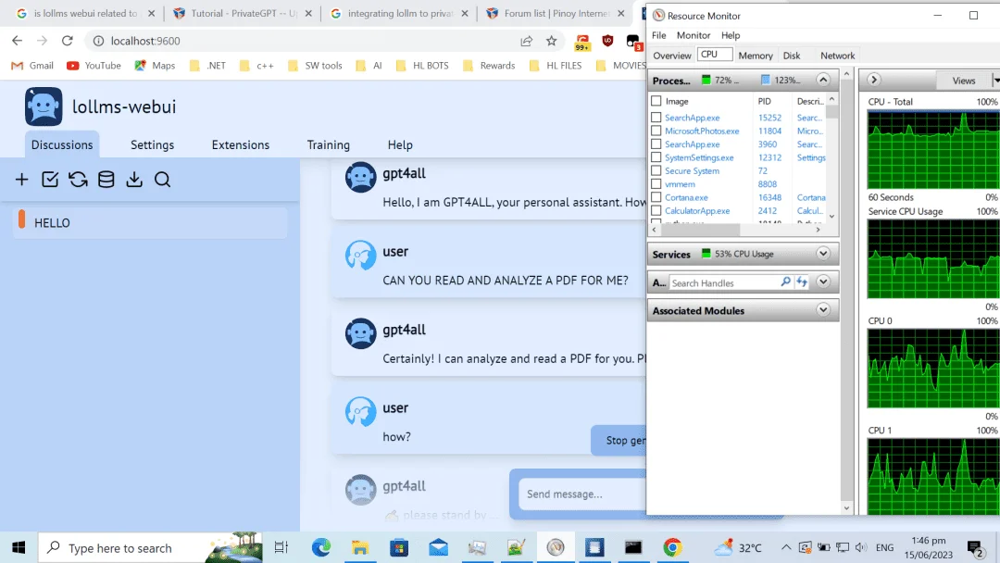Click the Send message input field

[583, 494]
